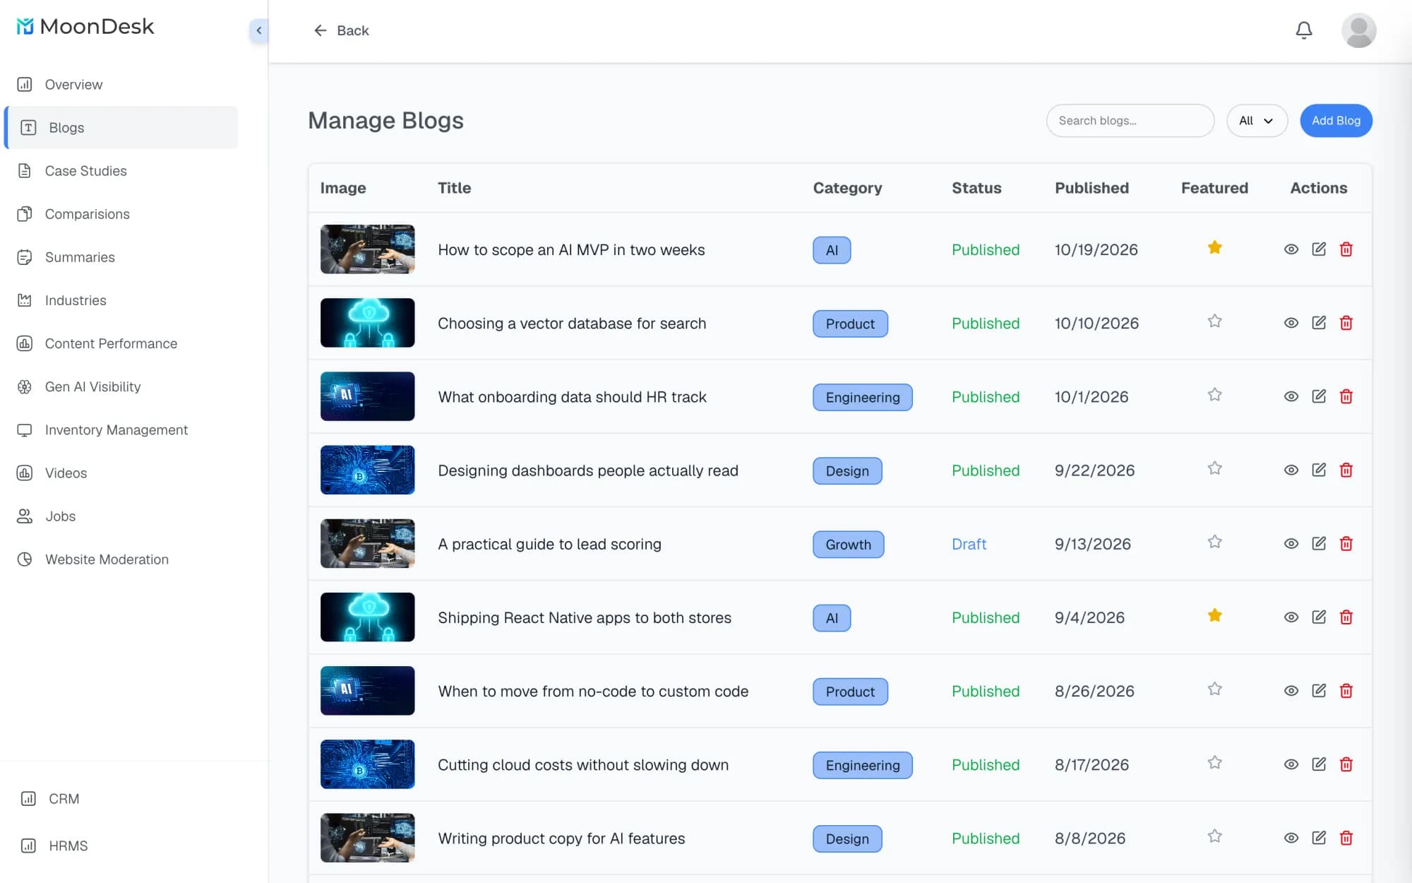Delete the React Native apps blog
This screenshot has width=1412, height=883.
tap(1346, 617)
